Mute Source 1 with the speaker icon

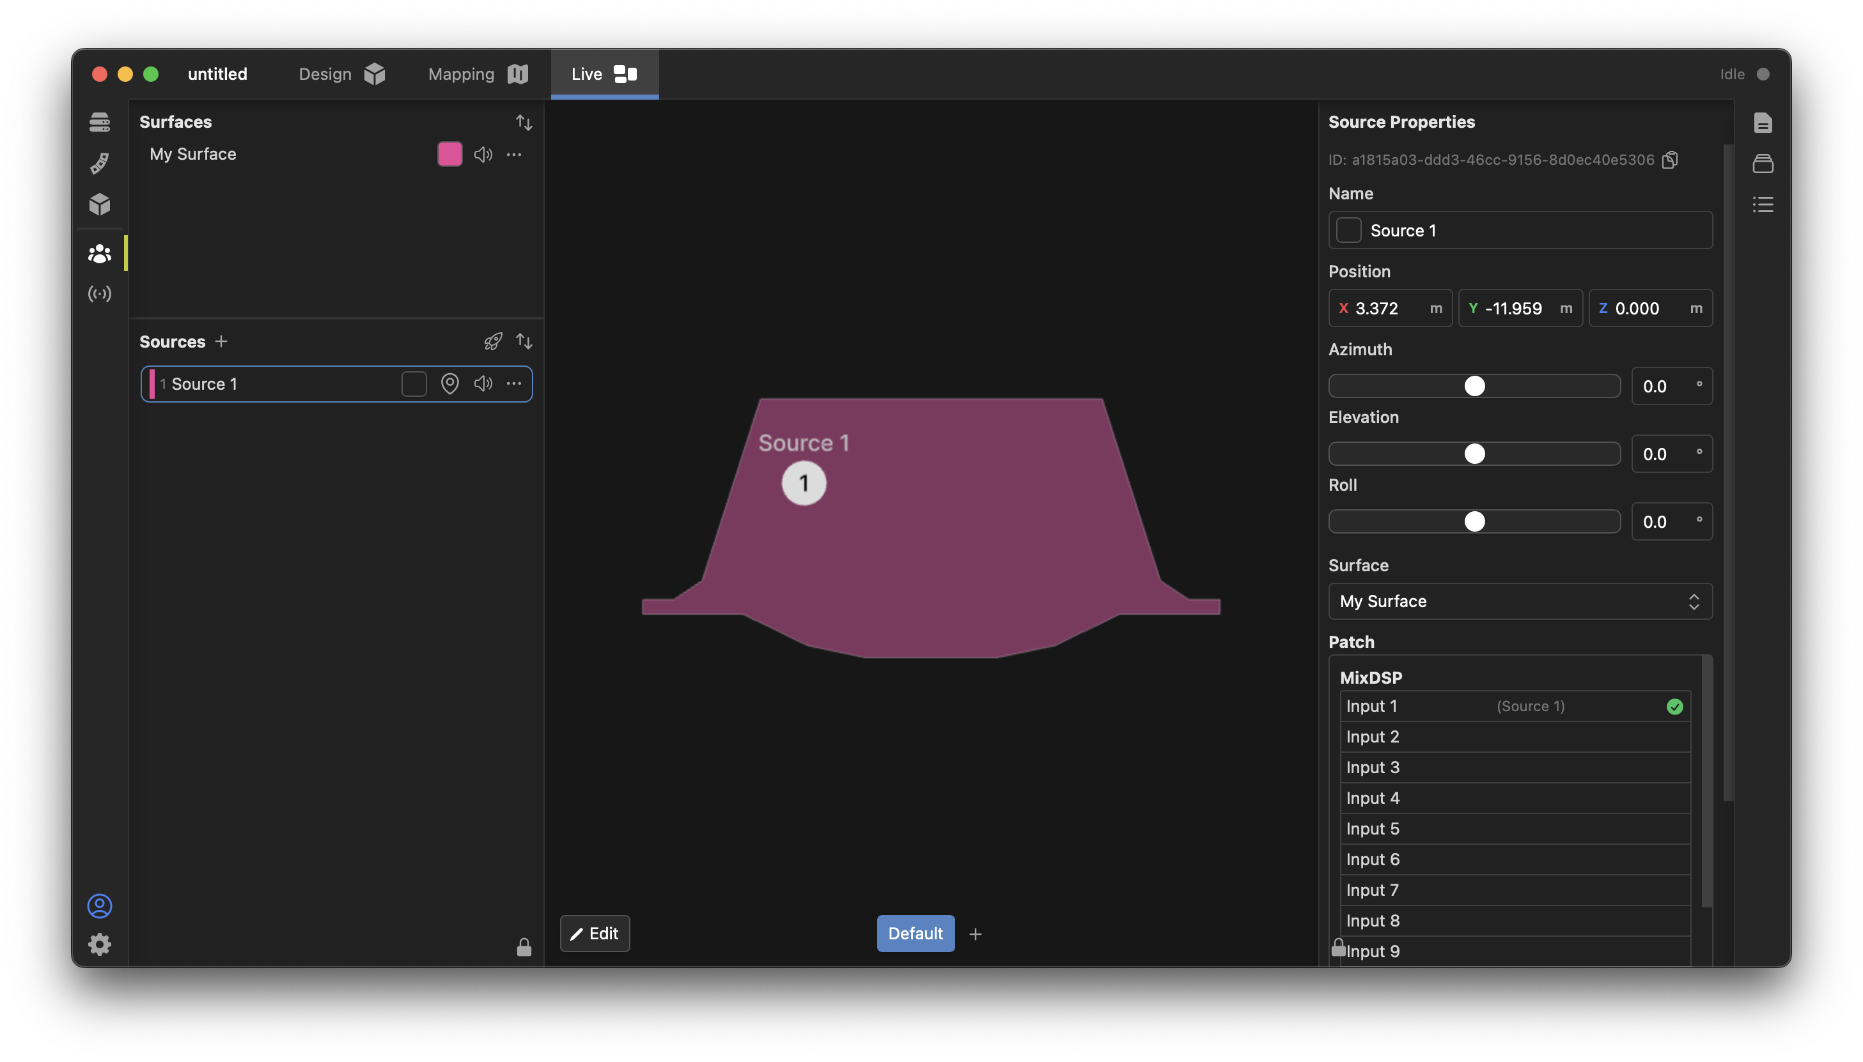(x=483, y=383)
